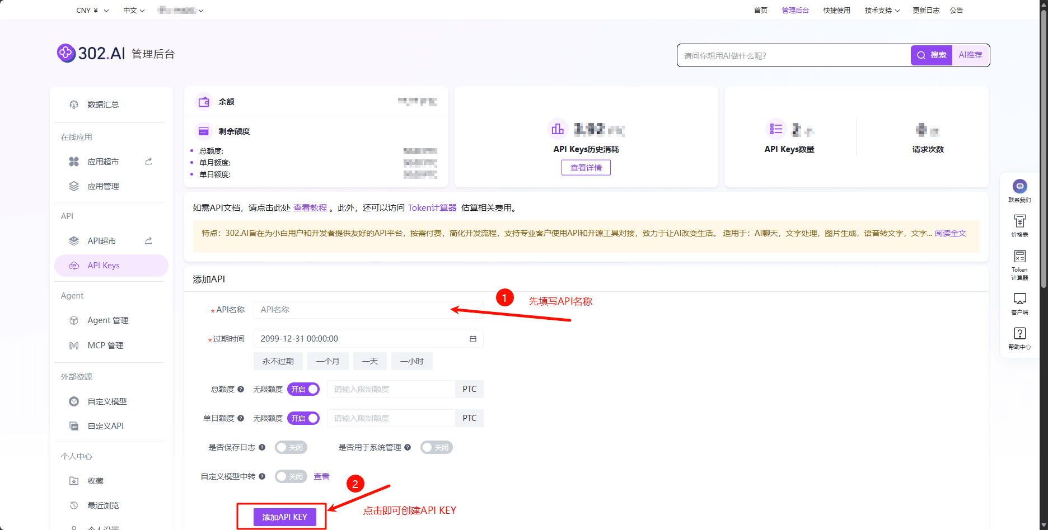Image resolution: width=1048 pixels, height=530 pixels.
Task: Select 一小时 expiry option
Action: (412, 361)
